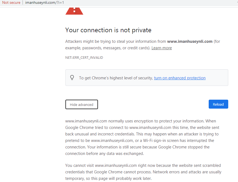Image resolution: width=238 pixels, height=182 pixels.
Task: Click the 'Your connection is not private' heading
Action: click(x=108, y=30)
